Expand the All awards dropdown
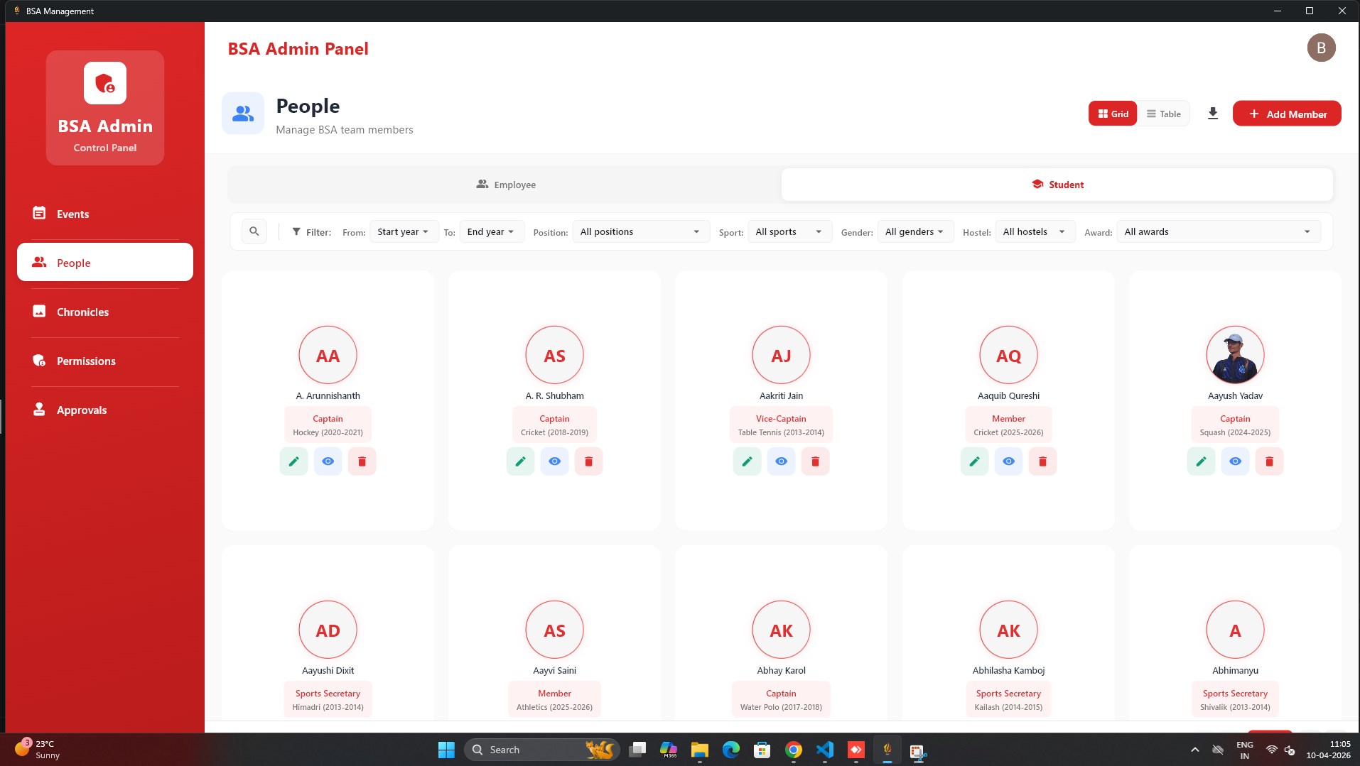 (1218, 231)
